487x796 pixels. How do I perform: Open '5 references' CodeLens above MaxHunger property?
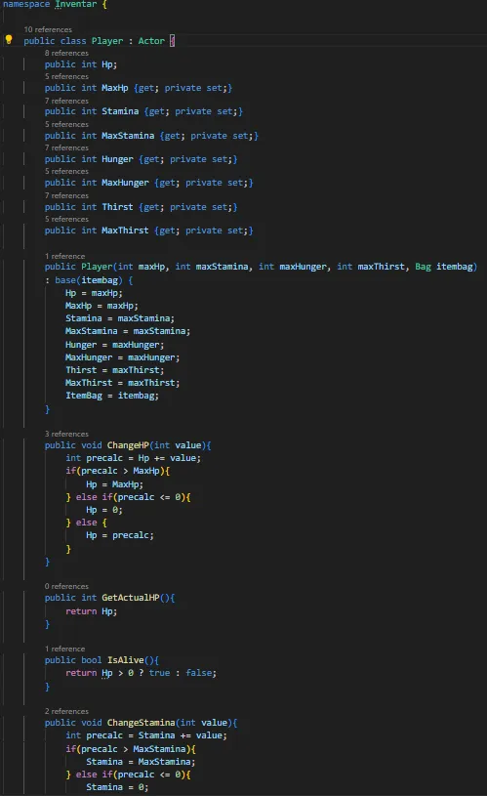click(x=66, y=171)
